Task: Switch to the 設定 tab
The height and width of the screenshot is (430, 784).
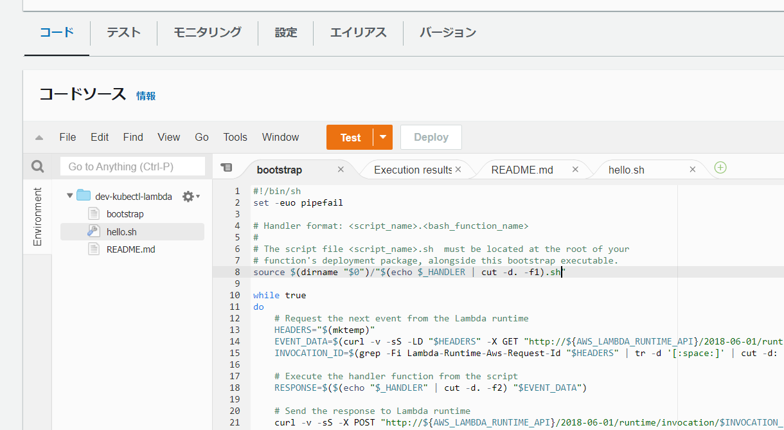Action: coord(286,32)
